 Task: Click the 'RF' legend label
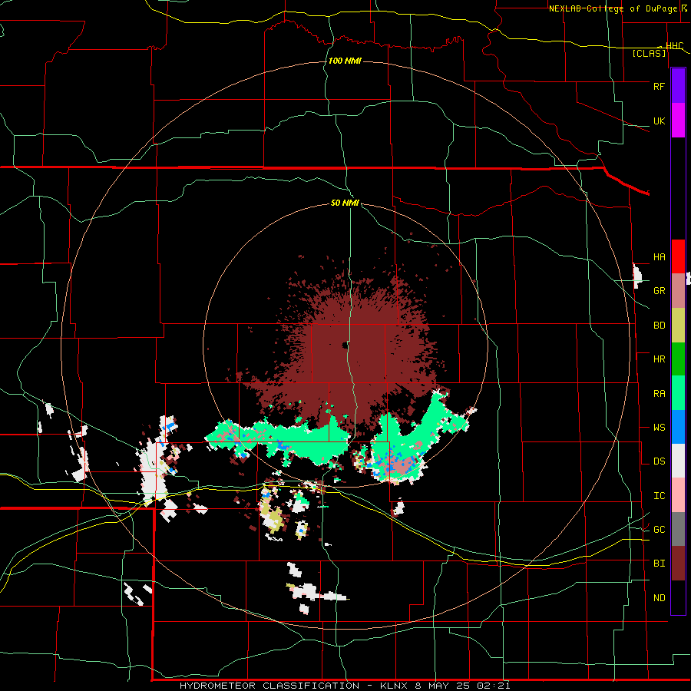659,86
